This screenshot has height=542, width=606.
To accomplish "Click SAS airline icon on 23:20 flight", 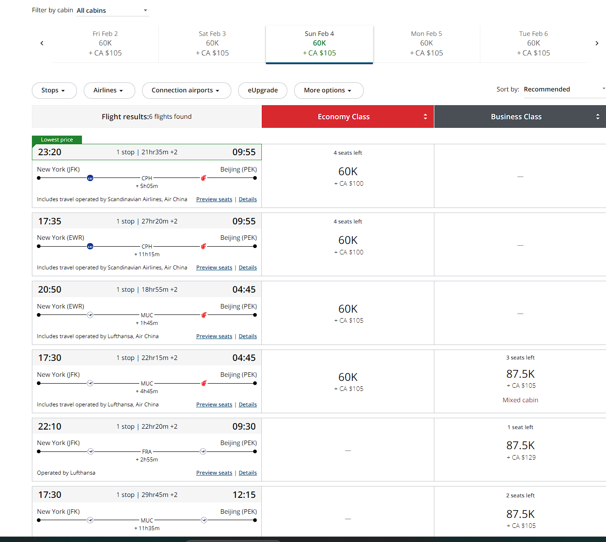I will (90, 178).
